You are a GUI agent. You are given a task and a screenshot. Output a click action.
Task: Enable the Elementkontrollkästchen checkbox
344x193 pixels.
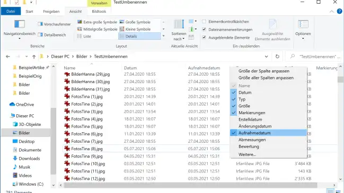coord(204,22)
